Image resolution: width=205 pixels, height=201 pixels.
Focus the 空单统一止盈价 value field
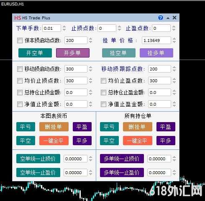coord(75,172)
